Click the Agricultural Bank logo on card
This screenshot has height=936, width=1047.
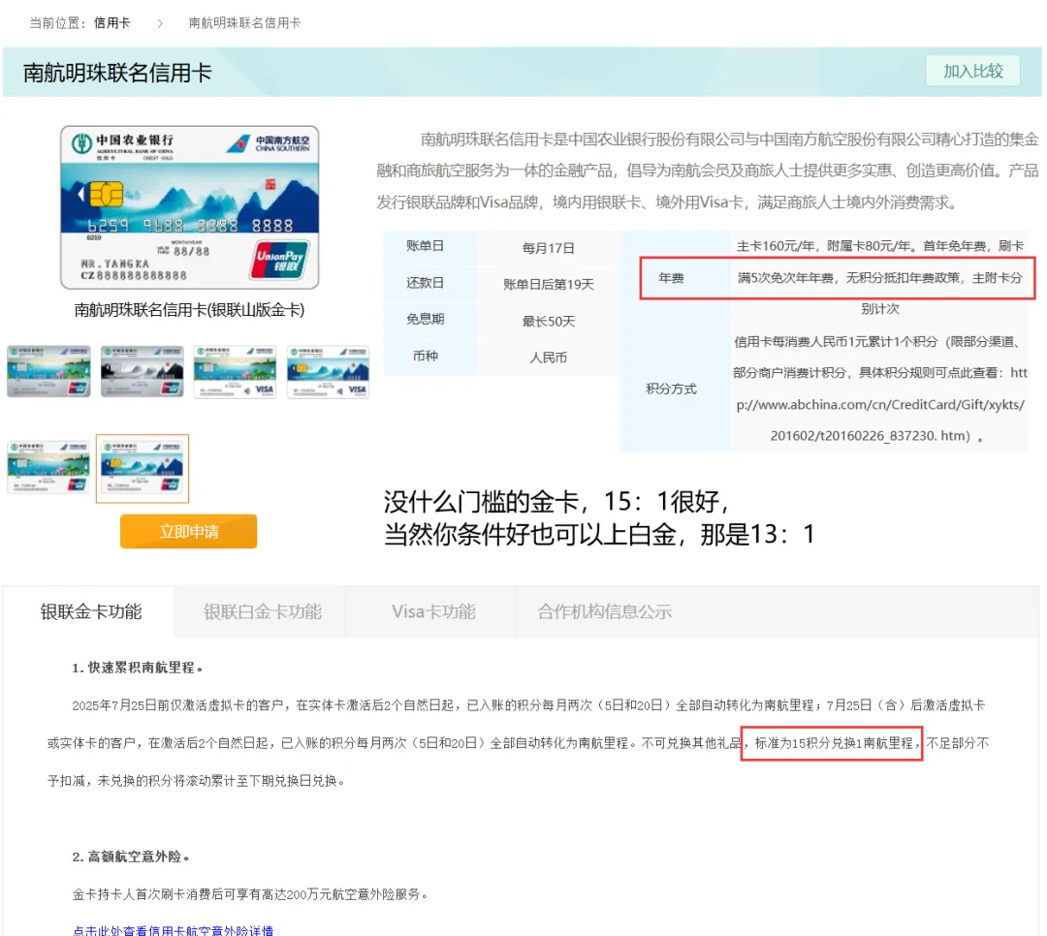(x=81, y=142)
